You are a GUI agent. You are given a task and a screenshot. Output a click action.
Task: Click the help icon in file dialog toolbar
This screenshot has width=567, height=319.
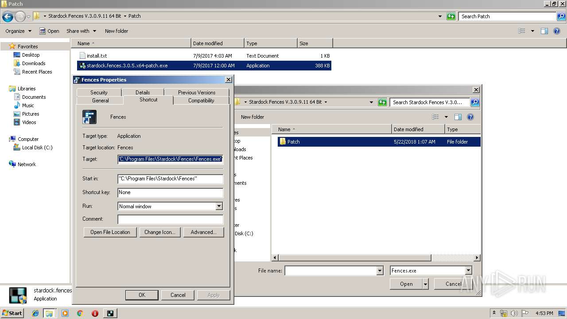tap(470, 117)
